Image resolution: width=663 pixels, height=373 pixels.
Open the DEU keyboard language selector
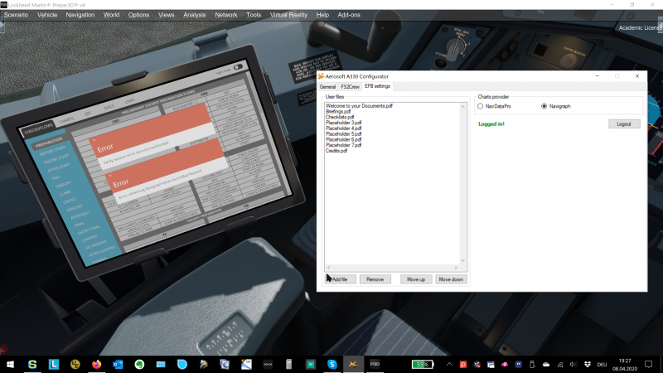pos(603,364)
